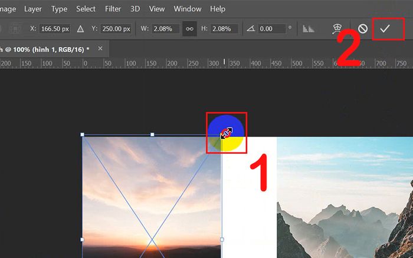Image resolution: width=413 pixels, height=258 pixels.
Task: Toggle the maintain aspect ratio link icon
Action: pyautogui.click(x=189, y=29)
